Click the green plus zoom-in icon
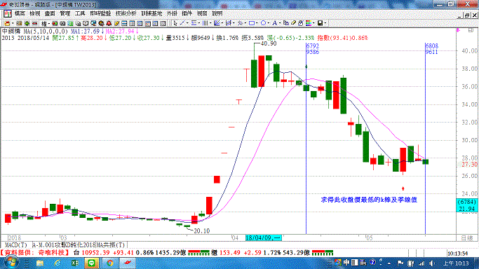 pyautogui.click(x=27, y=24)
